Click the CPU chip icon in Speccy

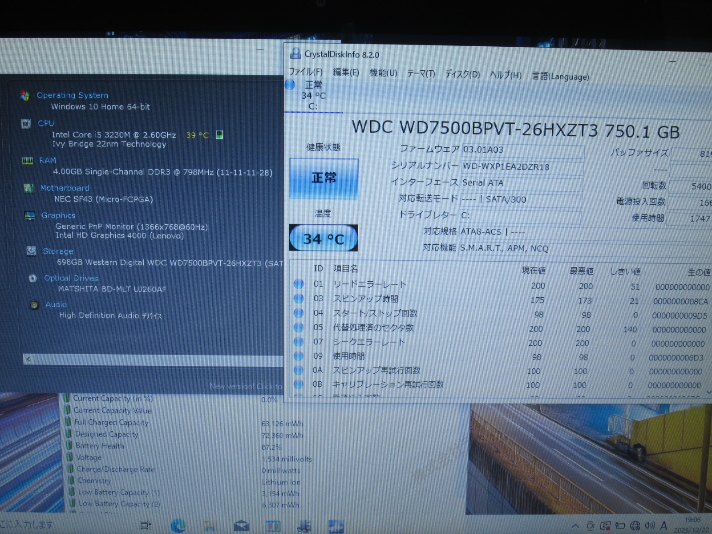coord(26,124)
